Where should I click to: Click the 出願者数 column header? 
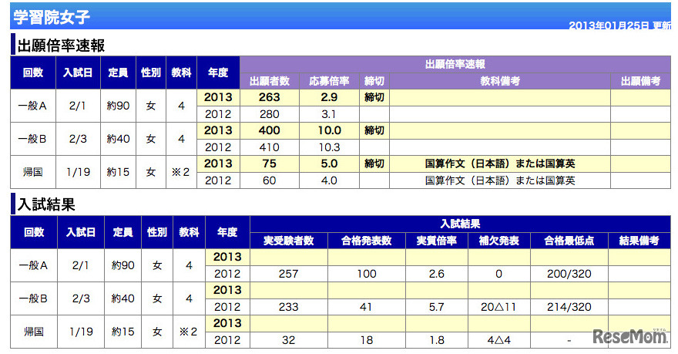tap(270, 81)
